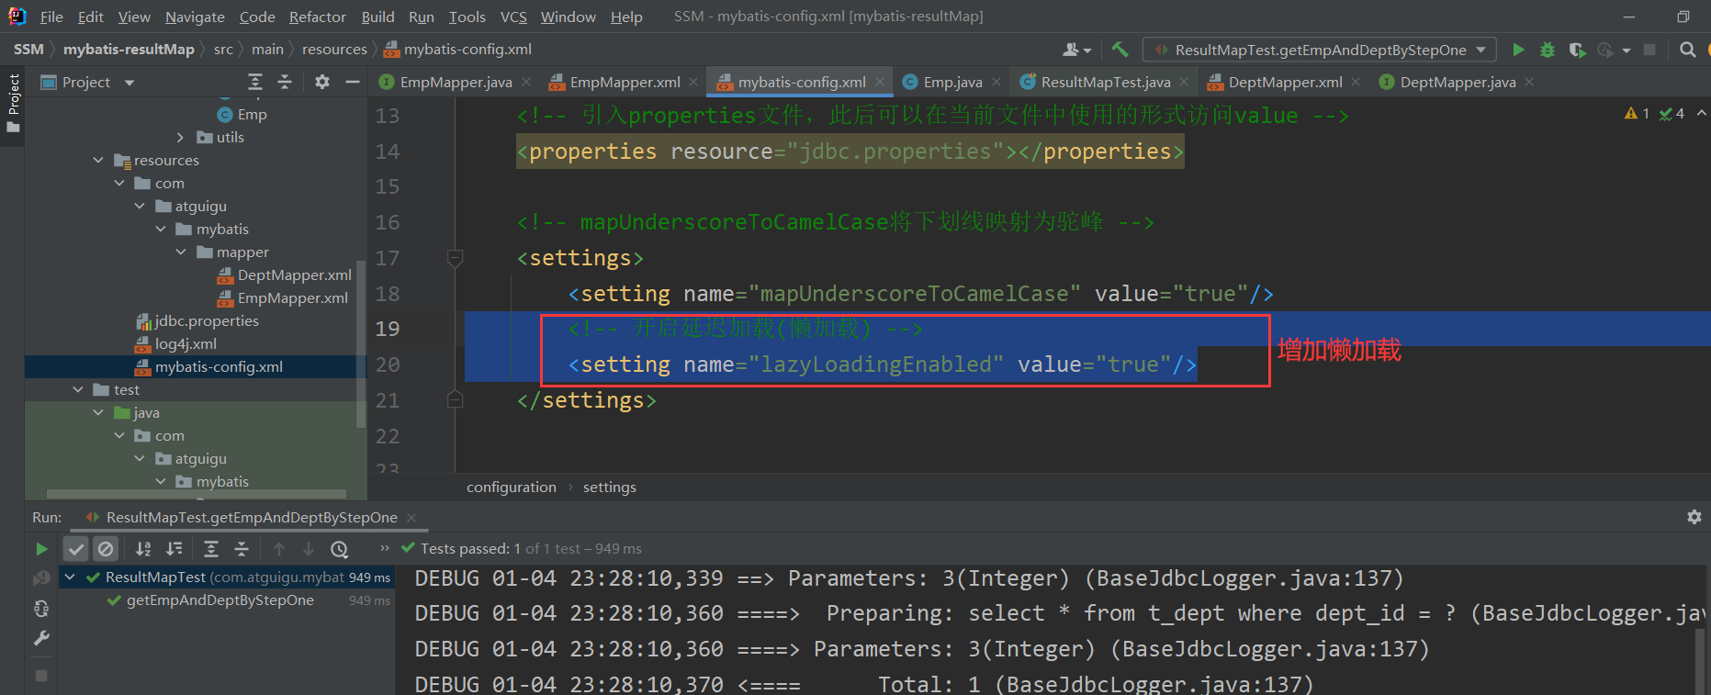Collapse ResultMapTest node in test results
Screen dimensions: 1711x695
[x=70, y=577]
